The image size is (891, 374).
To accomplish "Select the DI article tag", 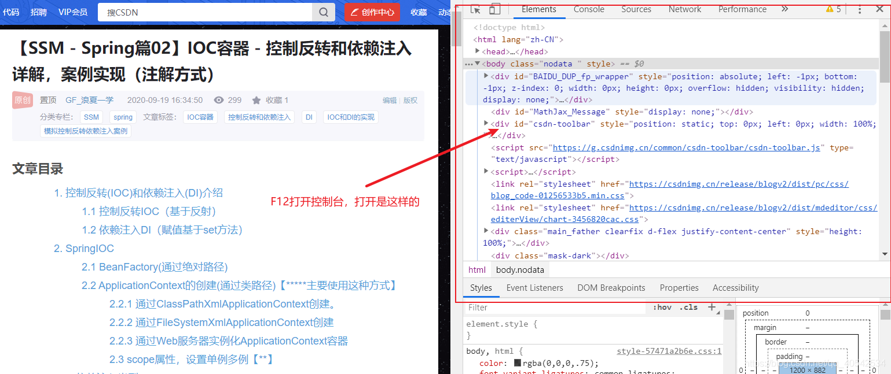I will click(309, 117).
